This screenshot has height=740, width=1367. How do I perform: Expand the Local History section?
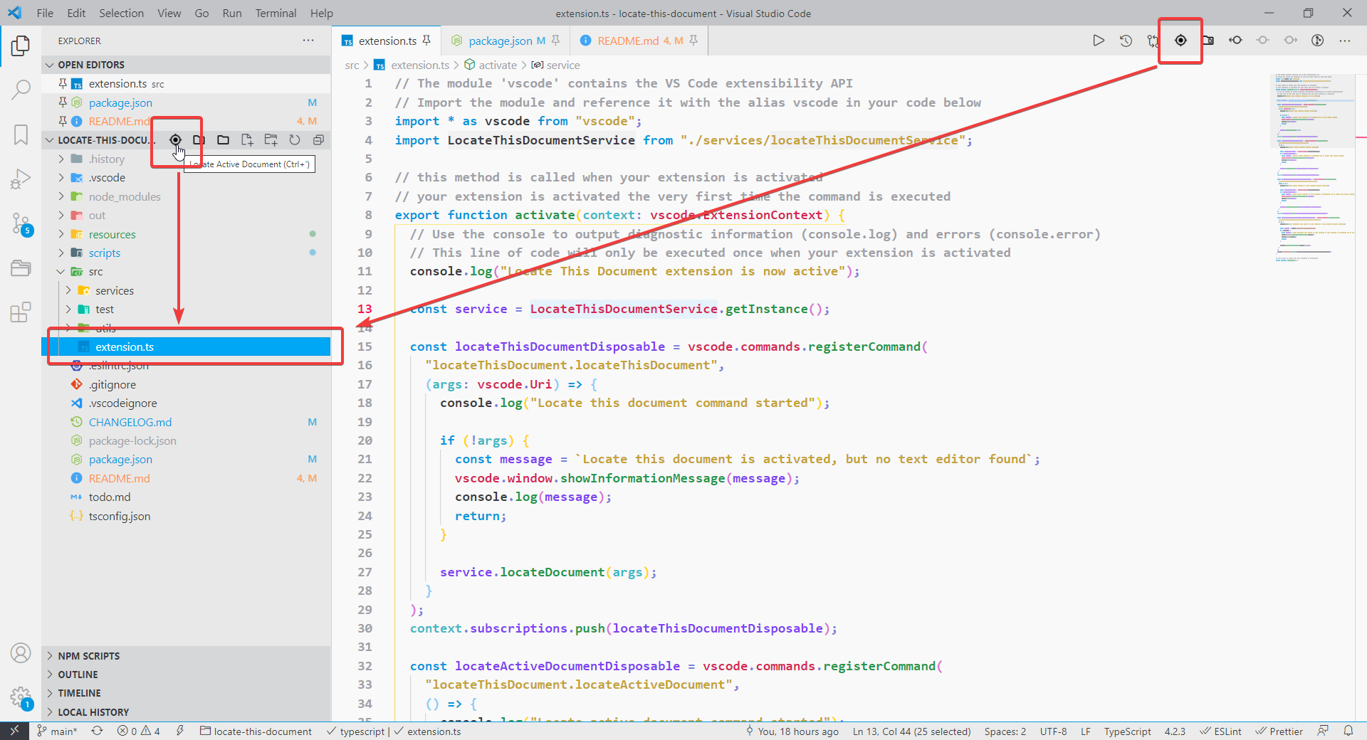click(x=186, y=712)
